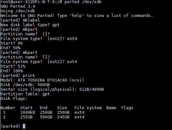Click the 'print' command text
This screenshot has width=172, height=130.
click(29, 76)
